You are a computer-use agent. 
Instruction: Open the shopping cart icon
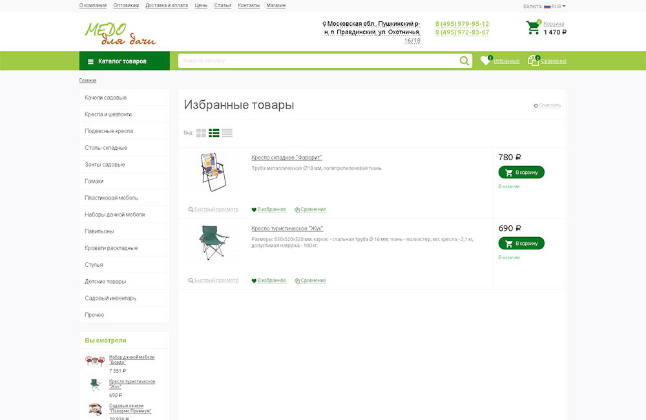533,27
